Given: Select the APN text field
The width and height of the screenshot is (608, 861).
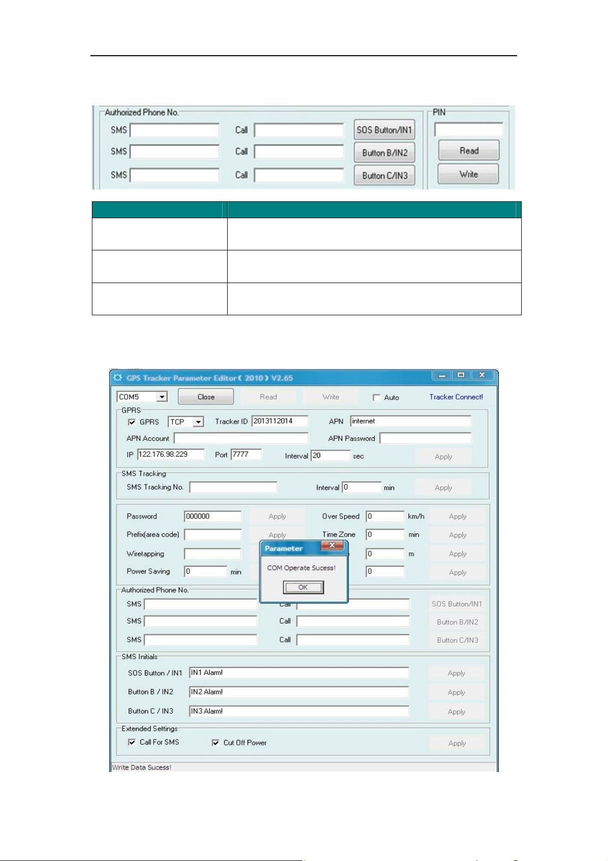Looking at the screenshot, I should coord(410,421).
